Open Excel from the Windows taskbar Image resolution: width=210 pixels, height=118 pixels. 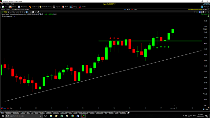tap(62, 116)
